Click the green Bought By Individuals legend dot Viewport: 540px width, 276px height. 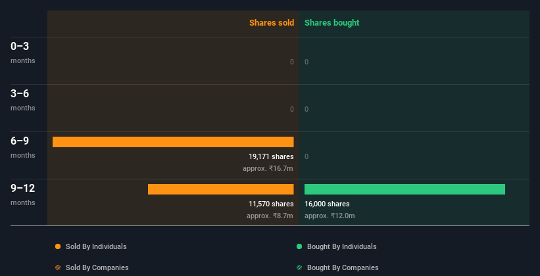pyautogui.click(x=299, y=246)
